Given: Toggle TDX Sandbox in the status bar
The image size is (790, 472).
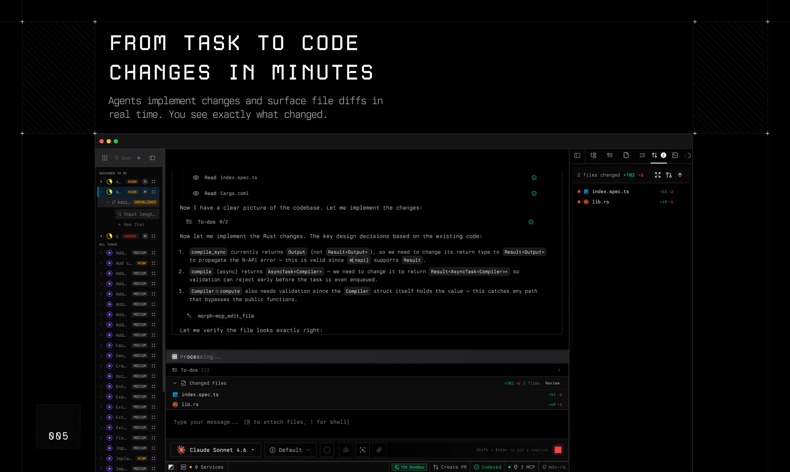Looking at the screenshot, I should 409,467.
